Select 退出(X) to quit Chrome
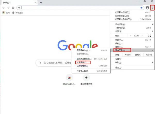Image resolution: width=155 pixels, height=114 pixels. click(x=133, y=67)
